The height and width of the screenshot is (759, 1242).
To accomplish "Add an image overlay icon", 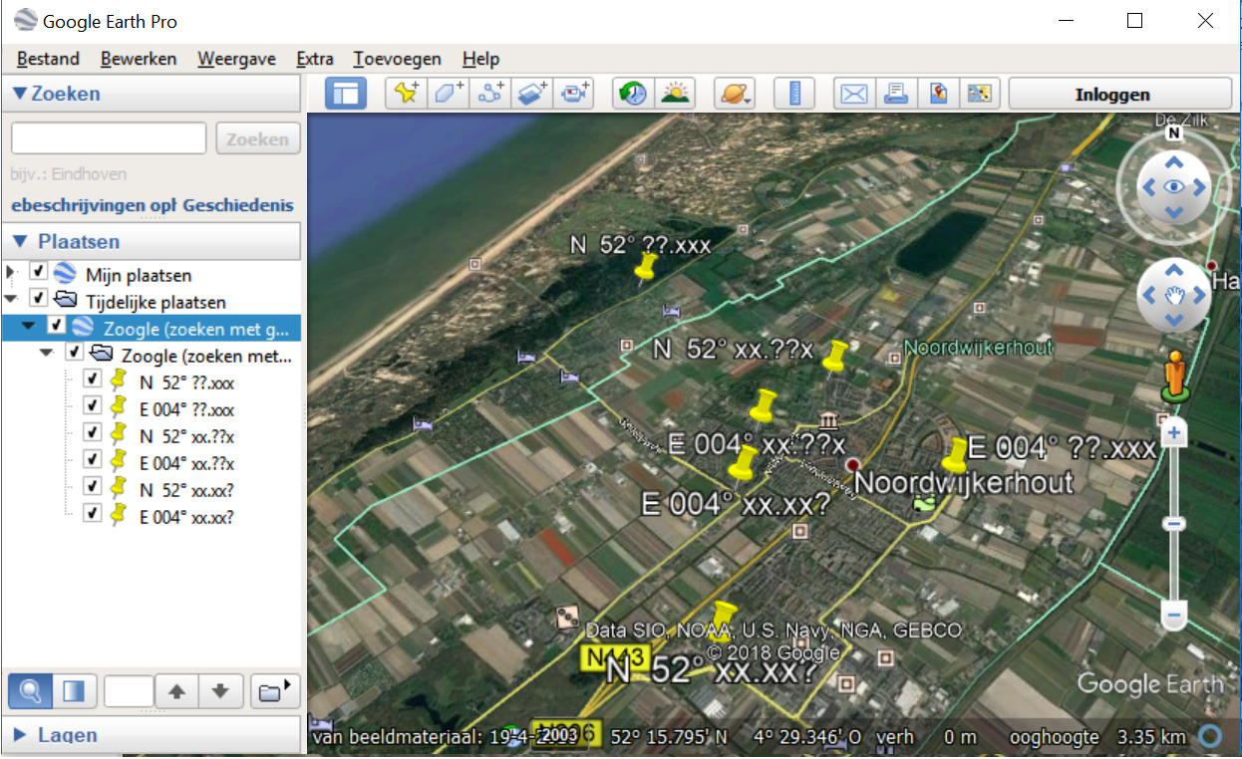I will pyautogui.click(x=531, y=94).
